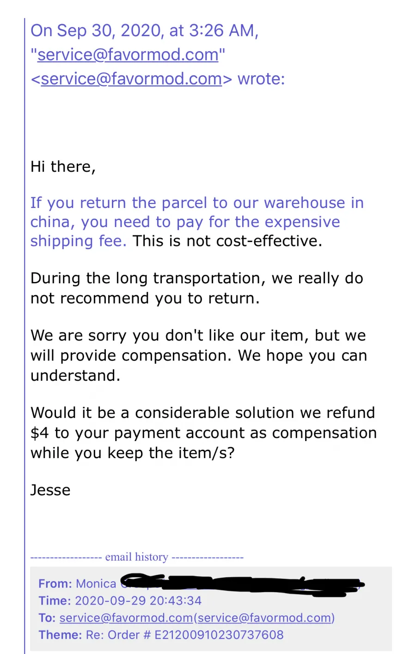The height and width of the screenshot is (654, 416).
Task: Select 'This is not cost-effective.' sentence
Action: (x=227, y=241)
